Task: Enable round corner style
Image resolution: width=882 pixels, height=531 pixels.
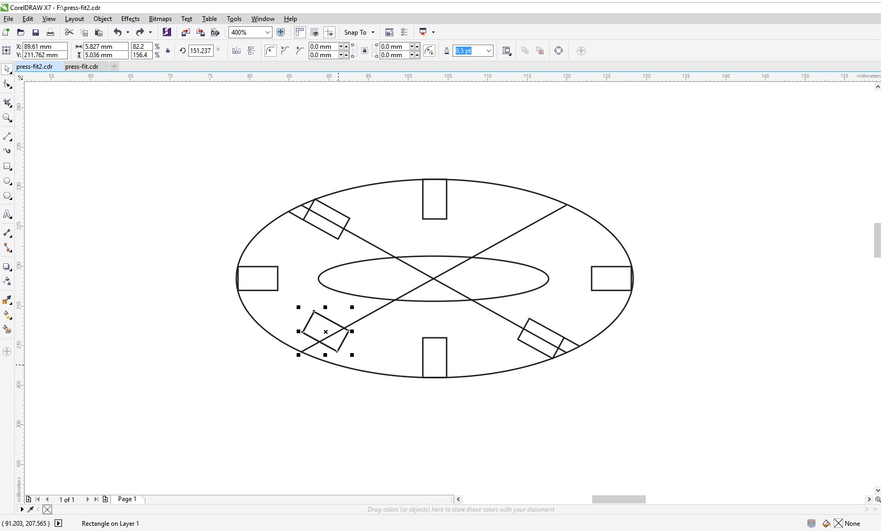Action: [x=270, y=51]
